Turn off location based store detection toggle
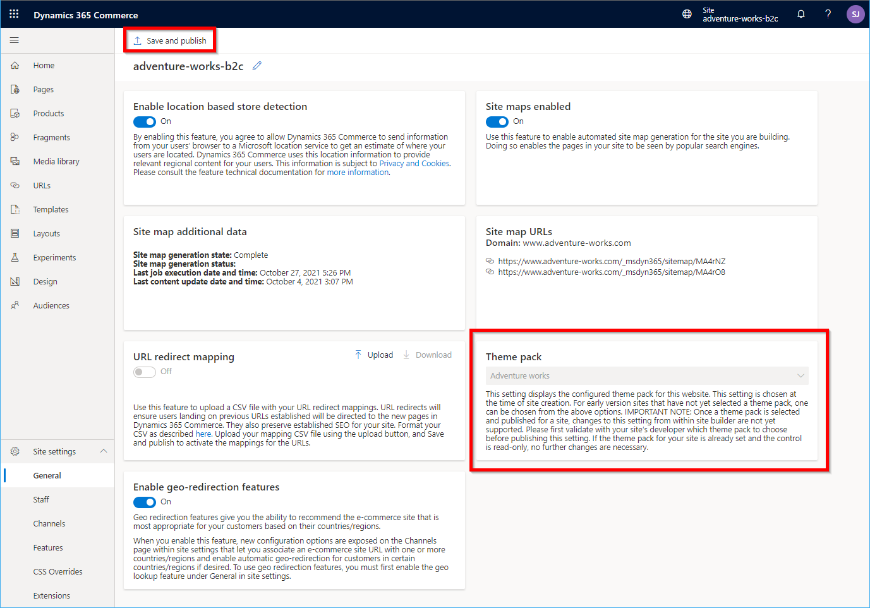Image resolution: width=870 pixels, height=608 pixels. pos(145,122)
